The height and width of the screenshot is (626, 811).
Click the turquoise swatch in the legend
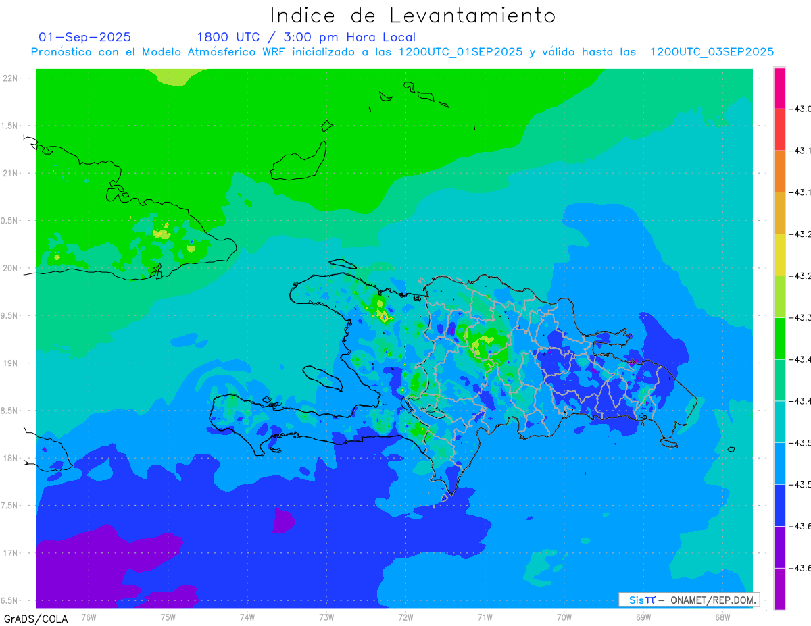click(x=779, y=421)
